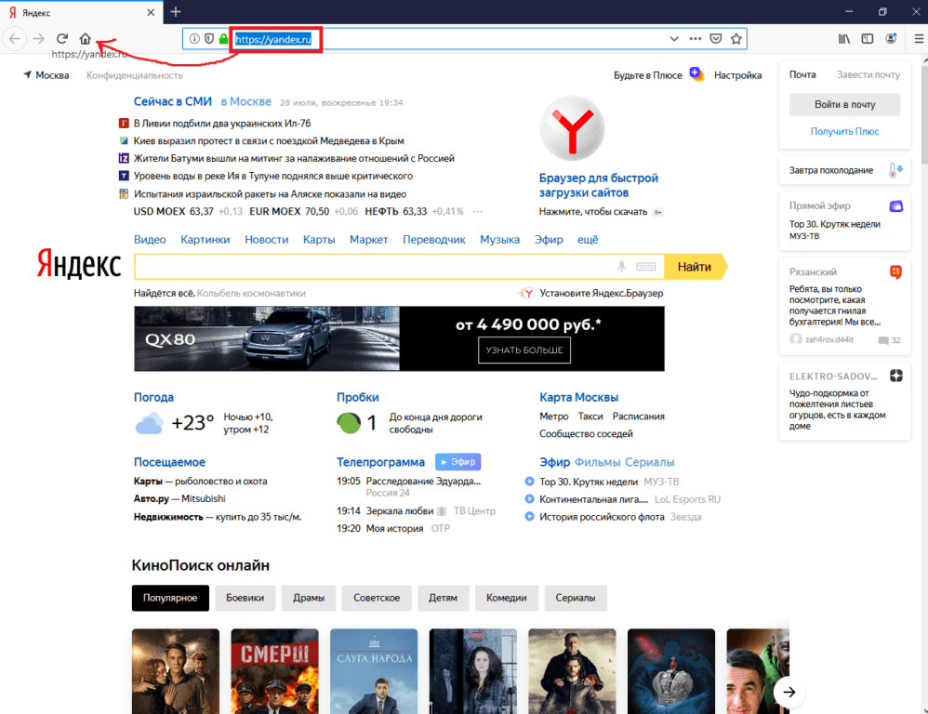Go forward with the forward arrow
928x714 pixels.
click(38, 39)
